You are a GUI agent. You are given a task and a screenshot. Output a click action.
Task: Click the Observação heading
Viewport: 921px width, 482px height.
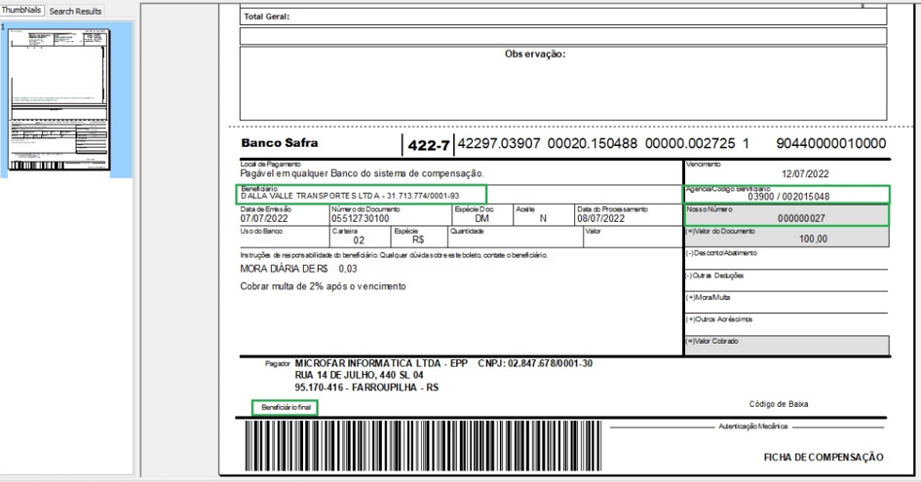535,54
